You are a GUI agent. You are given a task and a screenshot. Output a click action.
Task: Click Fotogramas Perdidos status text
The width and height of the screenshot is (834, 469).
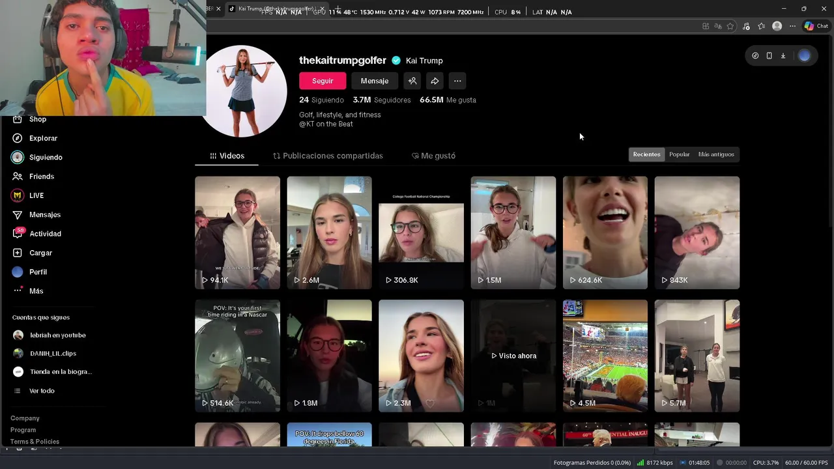click(x=592, y=462)
